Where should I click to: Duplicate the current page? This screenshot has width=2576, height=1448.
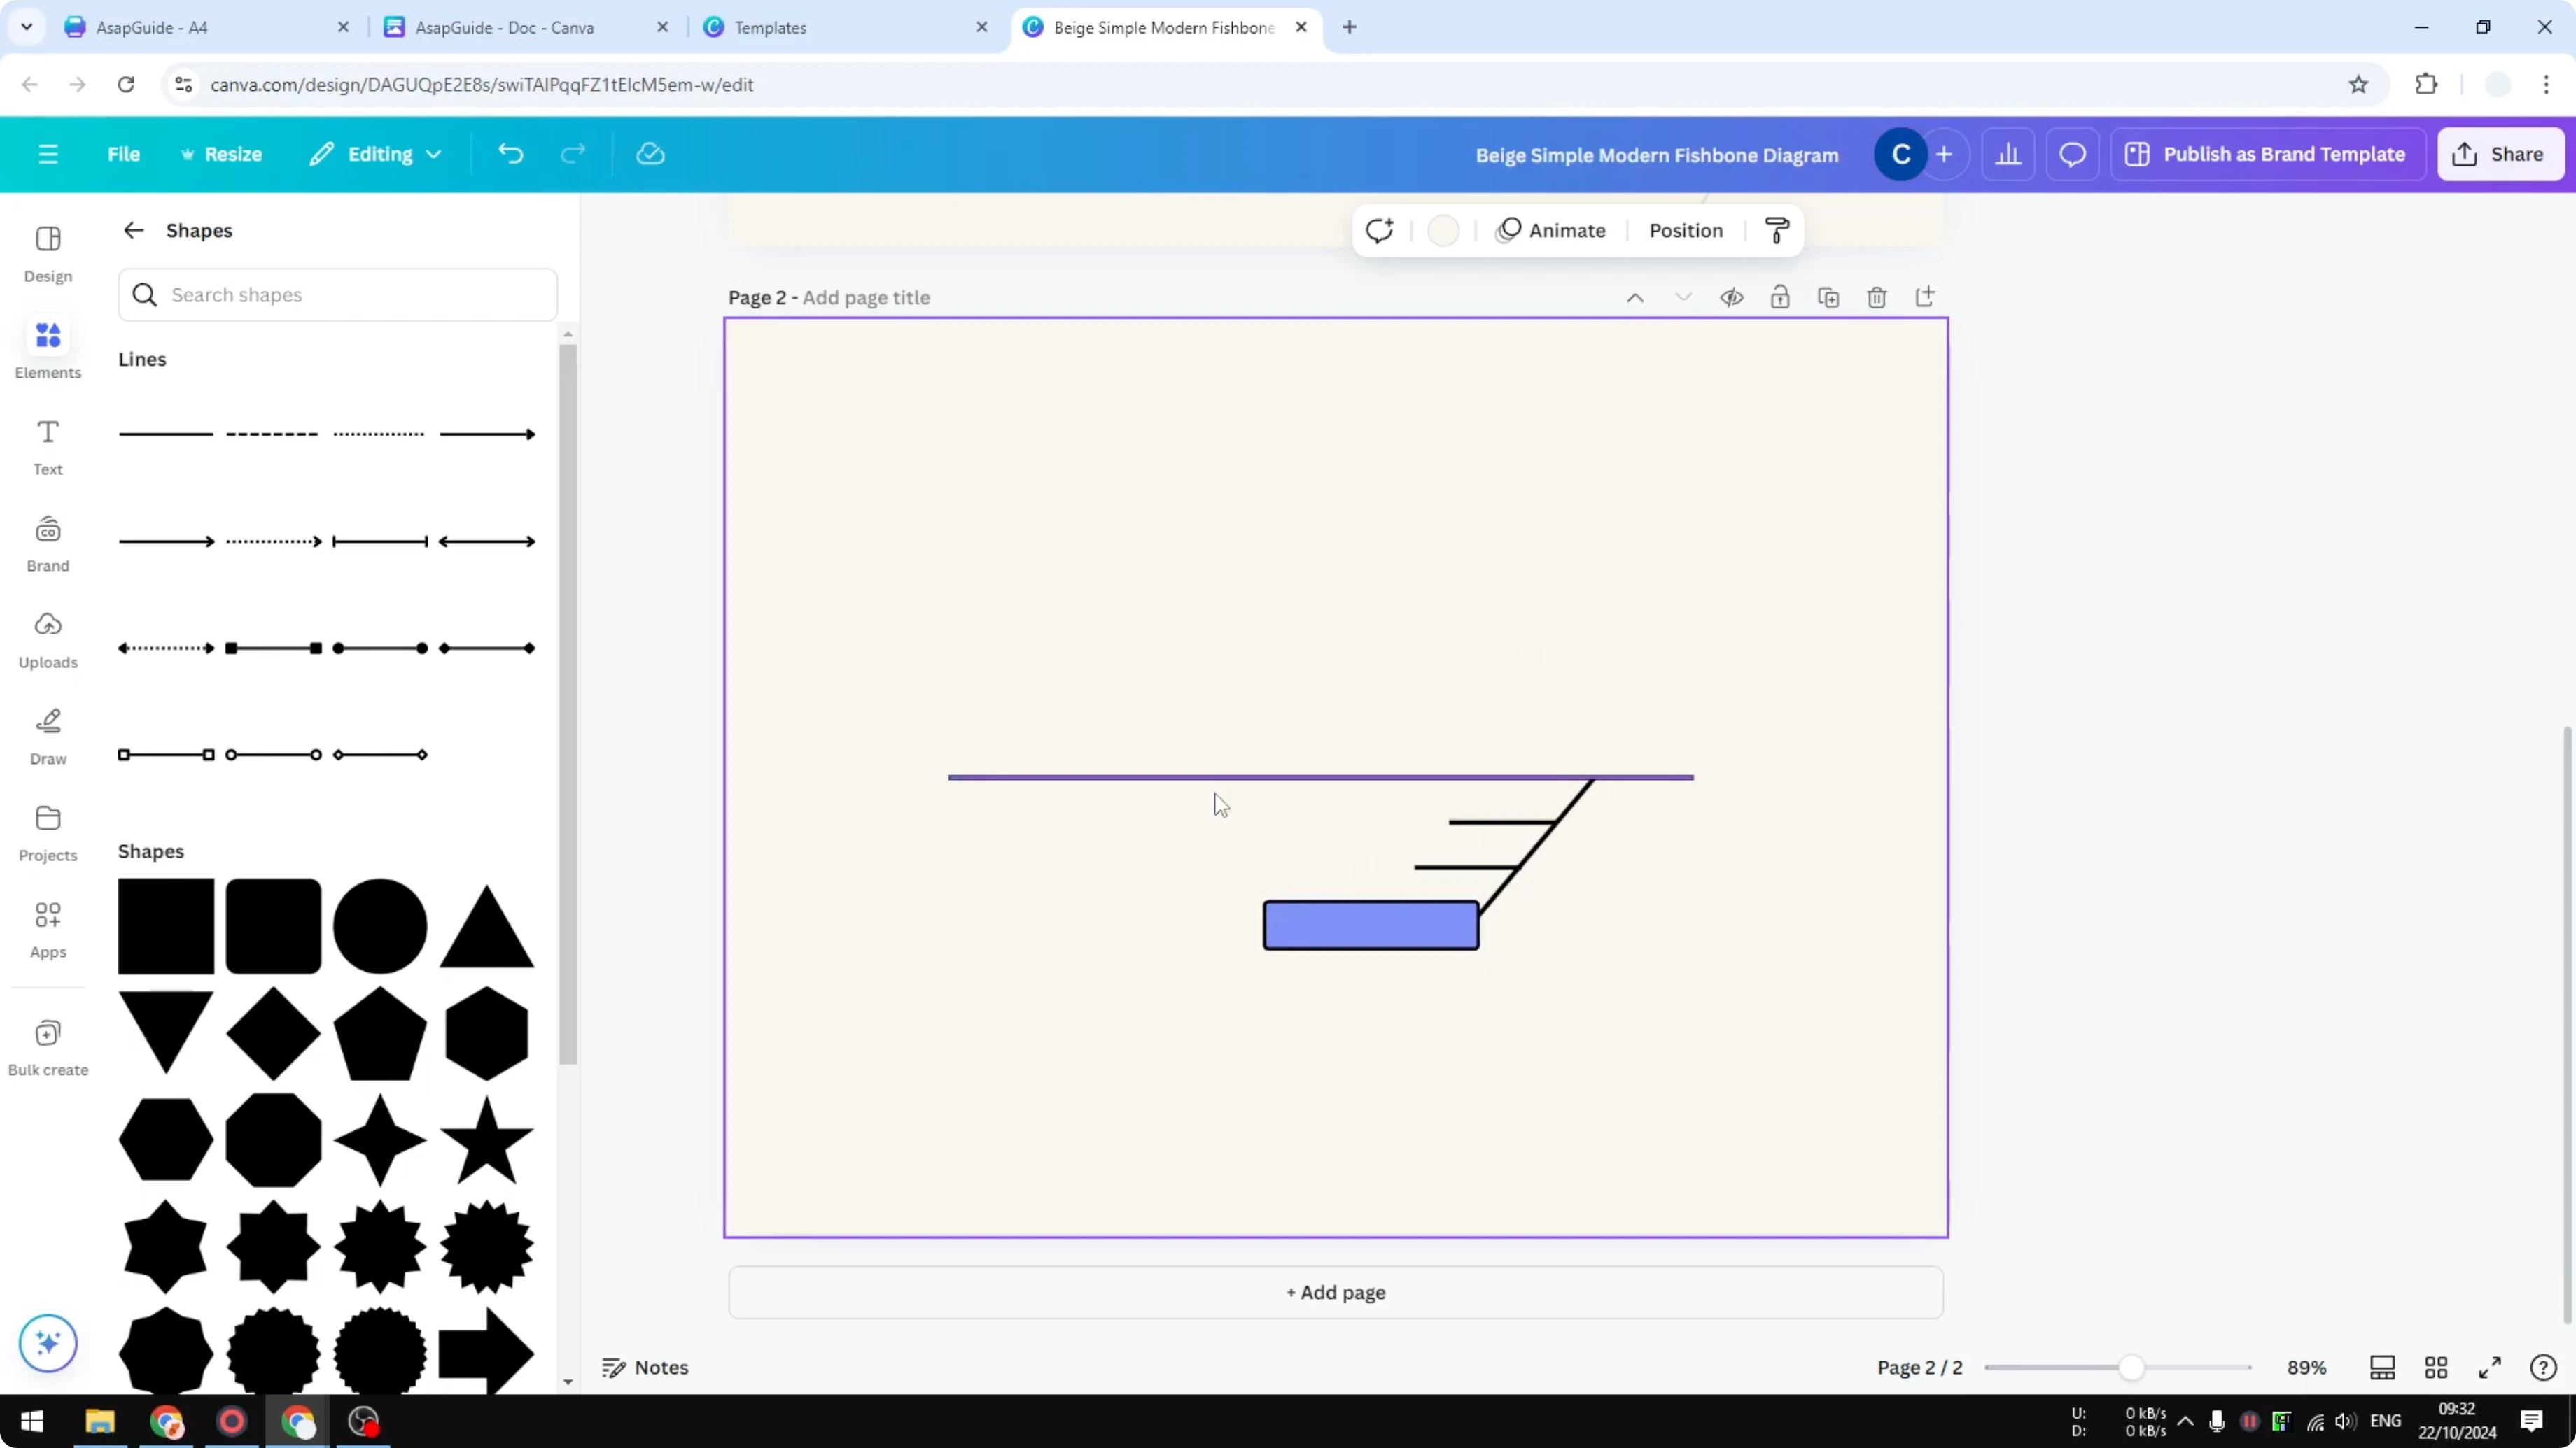pos(1829,297)
